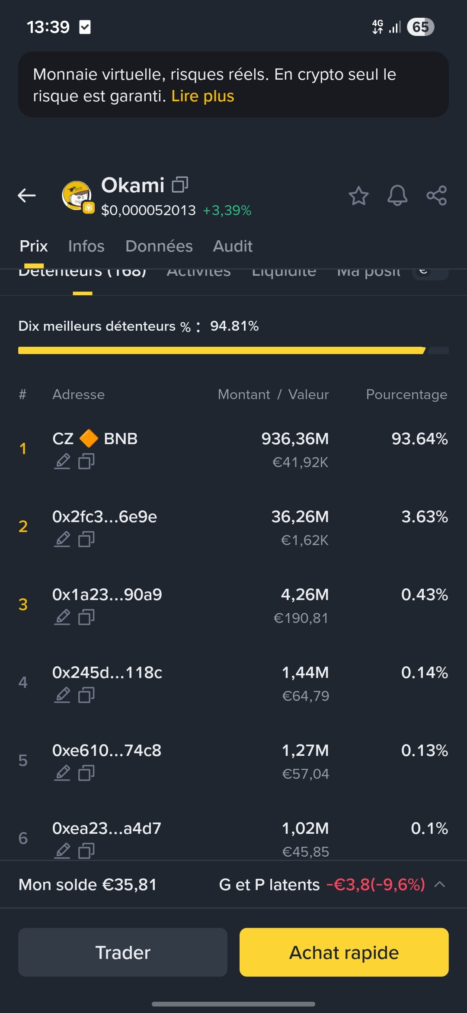
Task: Select the Audit tab
Action: point(233,246)
